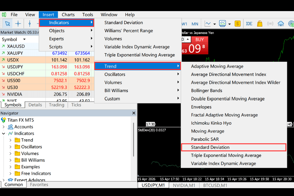Switch to the Trading tab

coord(57,105)
